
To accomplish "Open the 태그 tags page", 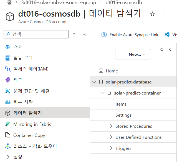I will (x=18, y=80).
